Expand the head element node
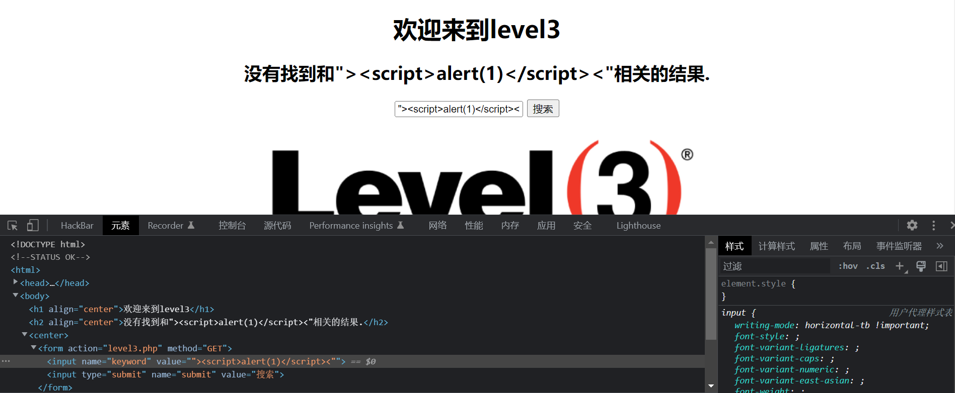955x393 pixels. [x=16, y=282]
